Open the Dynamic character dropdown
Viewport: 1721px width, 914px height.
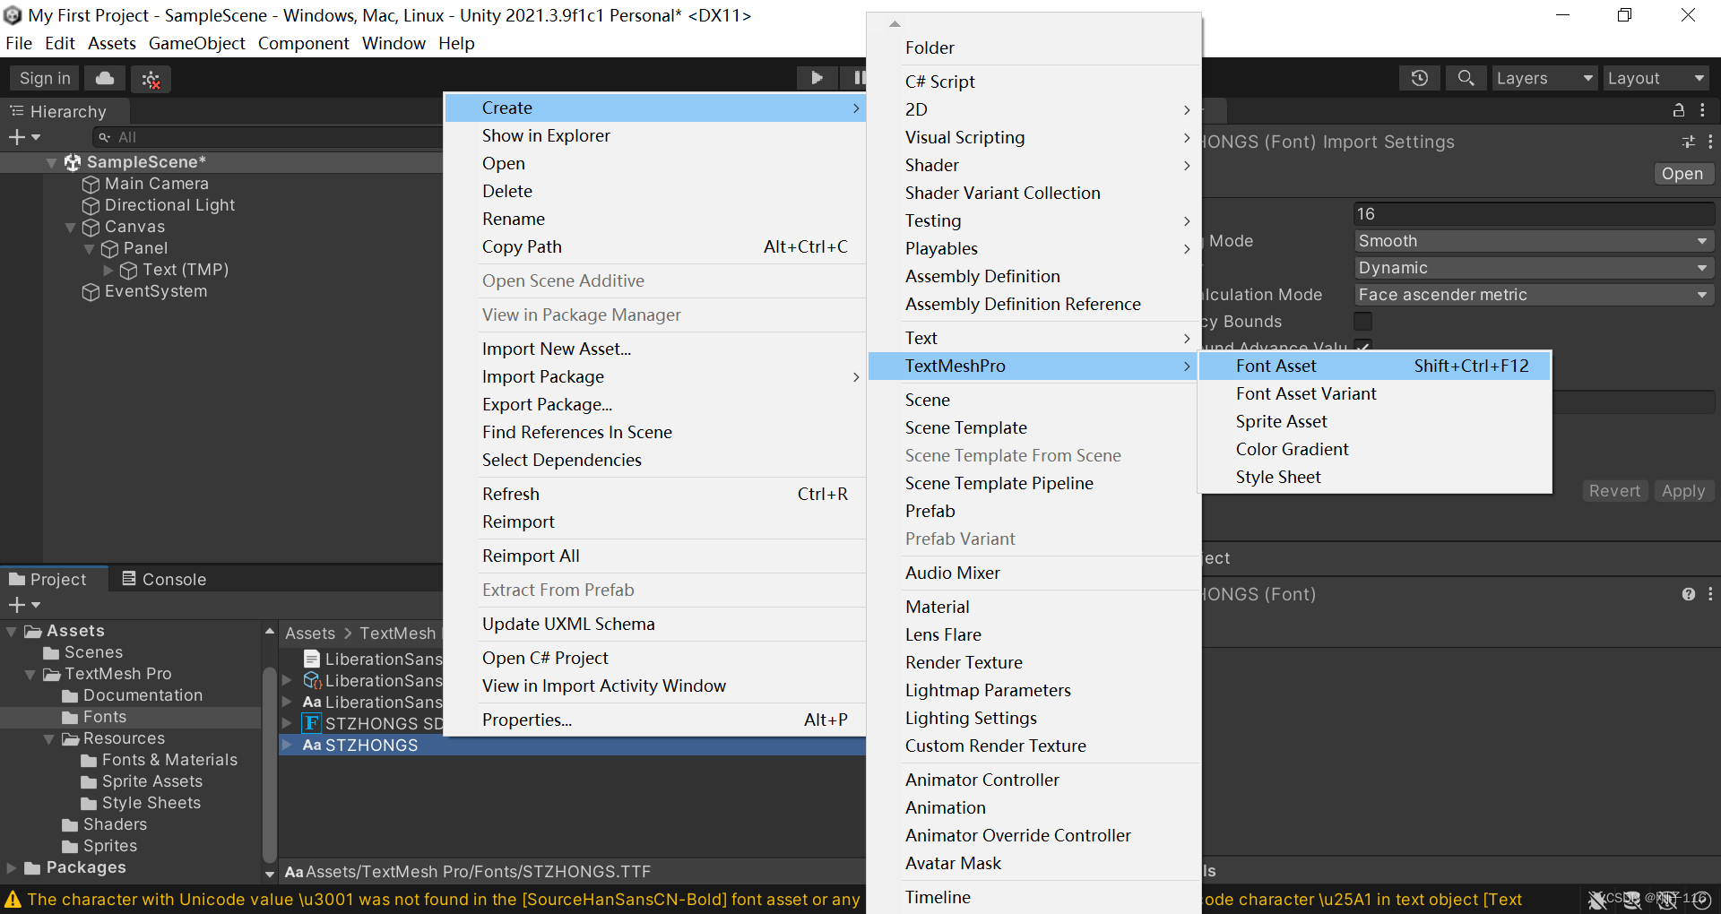click(x=1534, y=268)
